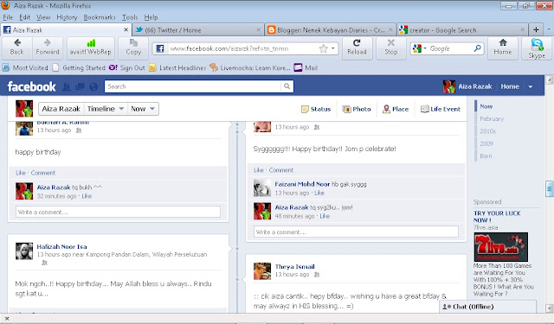This screenshot has height=324, width=554.
Task: Open the History menu
Action: pos(67,17)
